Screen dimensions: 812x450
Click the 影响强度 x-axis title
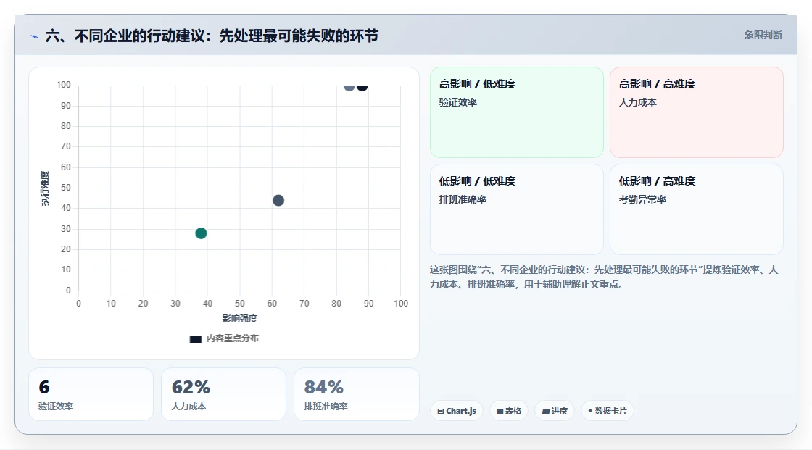(x=240, y=318)
